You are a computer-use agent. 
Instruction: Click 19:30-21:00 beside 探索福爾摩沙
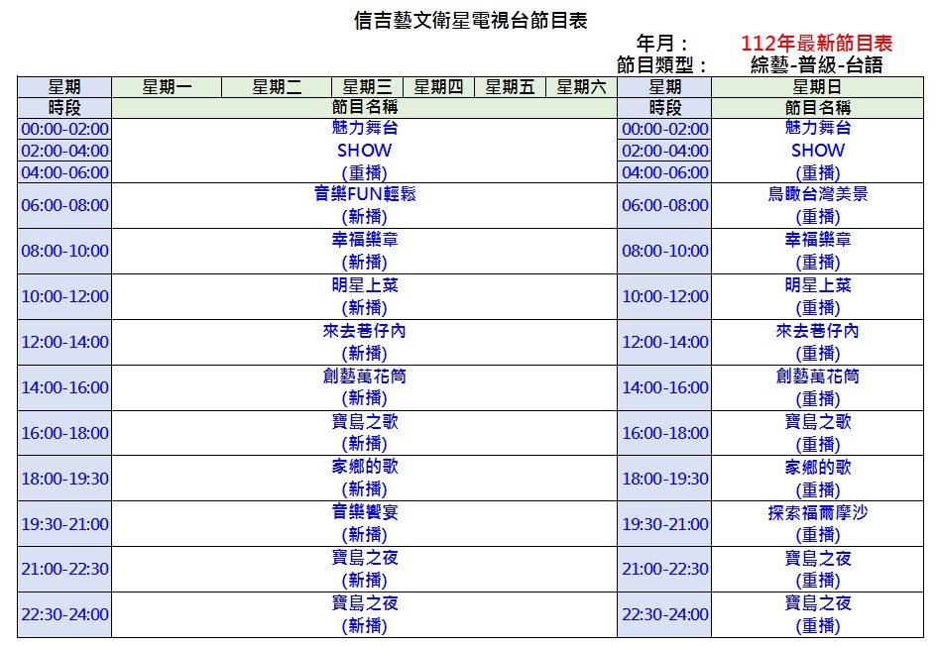pyautogui.click(x=665, y=523)
